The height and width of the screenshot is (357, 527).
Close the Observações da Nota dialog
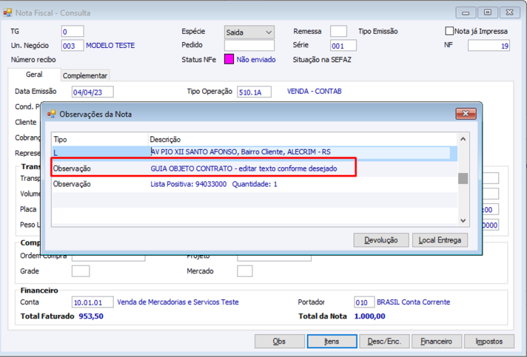(466, 114)
